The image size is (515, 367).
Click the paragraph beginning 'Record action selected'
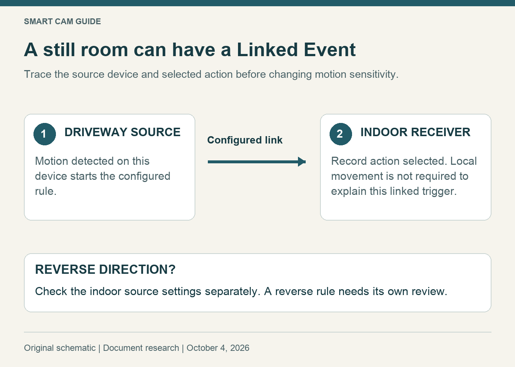[404, 176]
